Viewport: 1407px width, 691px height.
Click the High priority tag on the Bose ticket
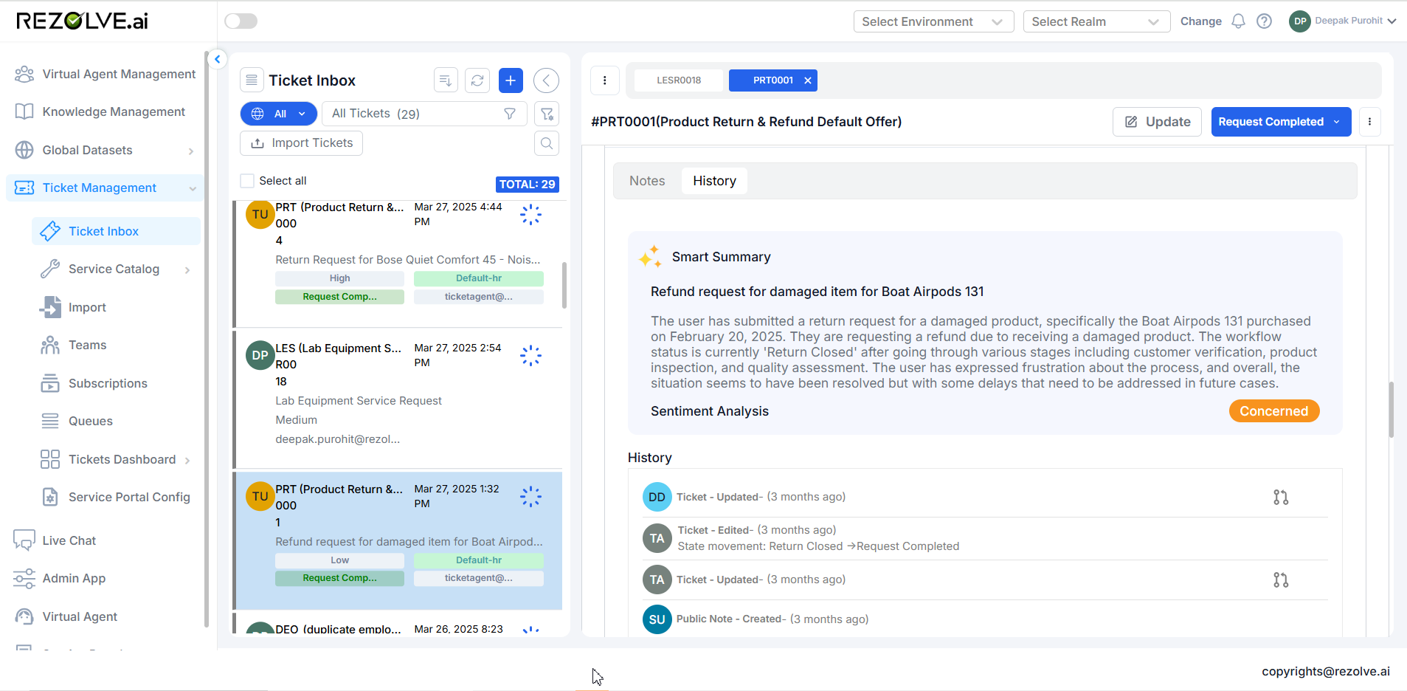339,278
